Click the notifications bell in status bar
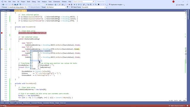Screen dimensions: 190x107 pyautogui.click(x=187, y=106)
